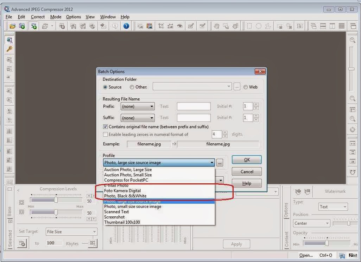Click the browse button next to Profile
Image resolution: width=361 pixels, height=262 pixels.
pyautogui.click(x=220, y=163)
